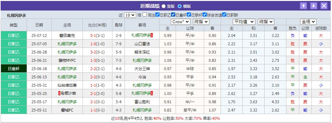Click the 大分三神 team link
Screen dimensions: 332x123
(142, 69)
